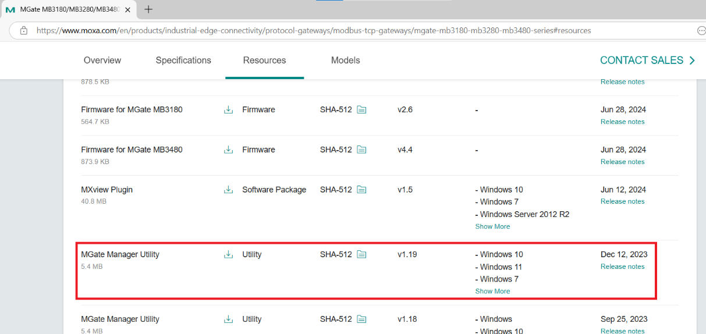Expand Show More under MXview Plugin OS list
This screenshot has width=706, height=334.
492,226
